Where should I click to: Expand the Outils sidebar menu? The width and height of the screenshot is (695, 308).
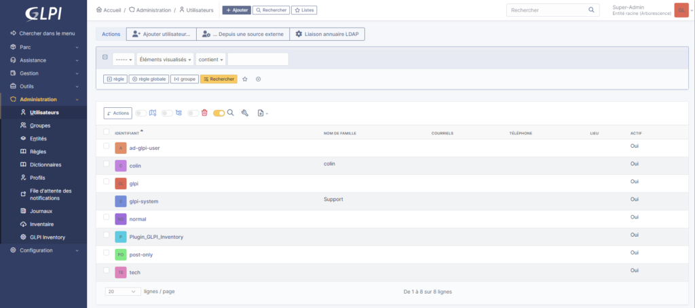click(x=43, y=86)
